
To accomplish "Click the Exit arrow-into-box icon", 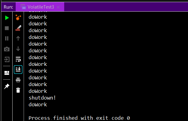I will (7, 59).
